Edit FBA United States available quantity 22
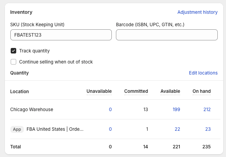 (x=177, y=129)
